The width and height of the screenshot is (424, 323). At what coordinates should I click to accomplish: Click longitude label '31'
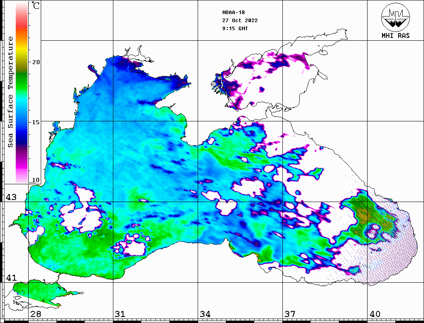[x=120, y=314]
